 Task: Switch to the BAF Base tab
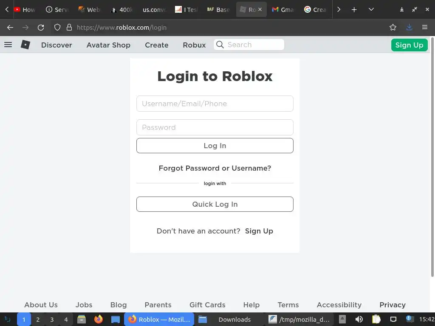(x=218, y=10)
